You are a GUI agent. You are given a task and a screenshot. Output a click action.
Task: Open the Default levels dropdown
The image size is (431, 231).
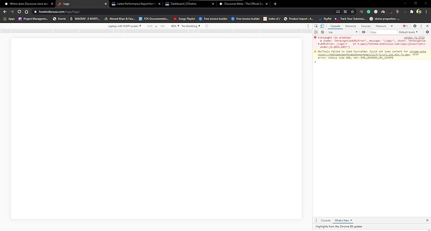click(408, 32)
